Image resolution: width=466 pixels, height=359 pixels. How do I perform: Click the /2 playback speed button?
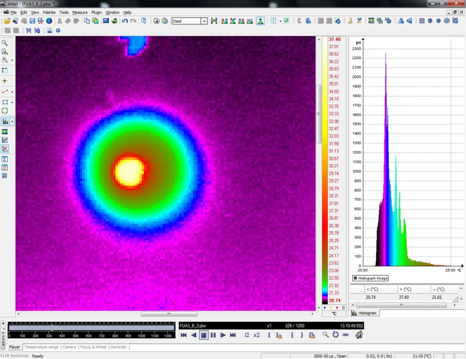246,335
